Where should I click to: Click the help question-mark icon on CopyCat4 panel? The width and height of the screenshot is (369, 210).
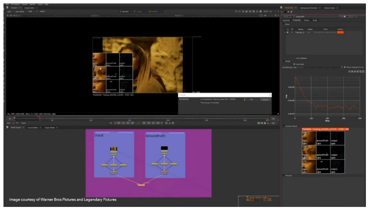point(359,17)
